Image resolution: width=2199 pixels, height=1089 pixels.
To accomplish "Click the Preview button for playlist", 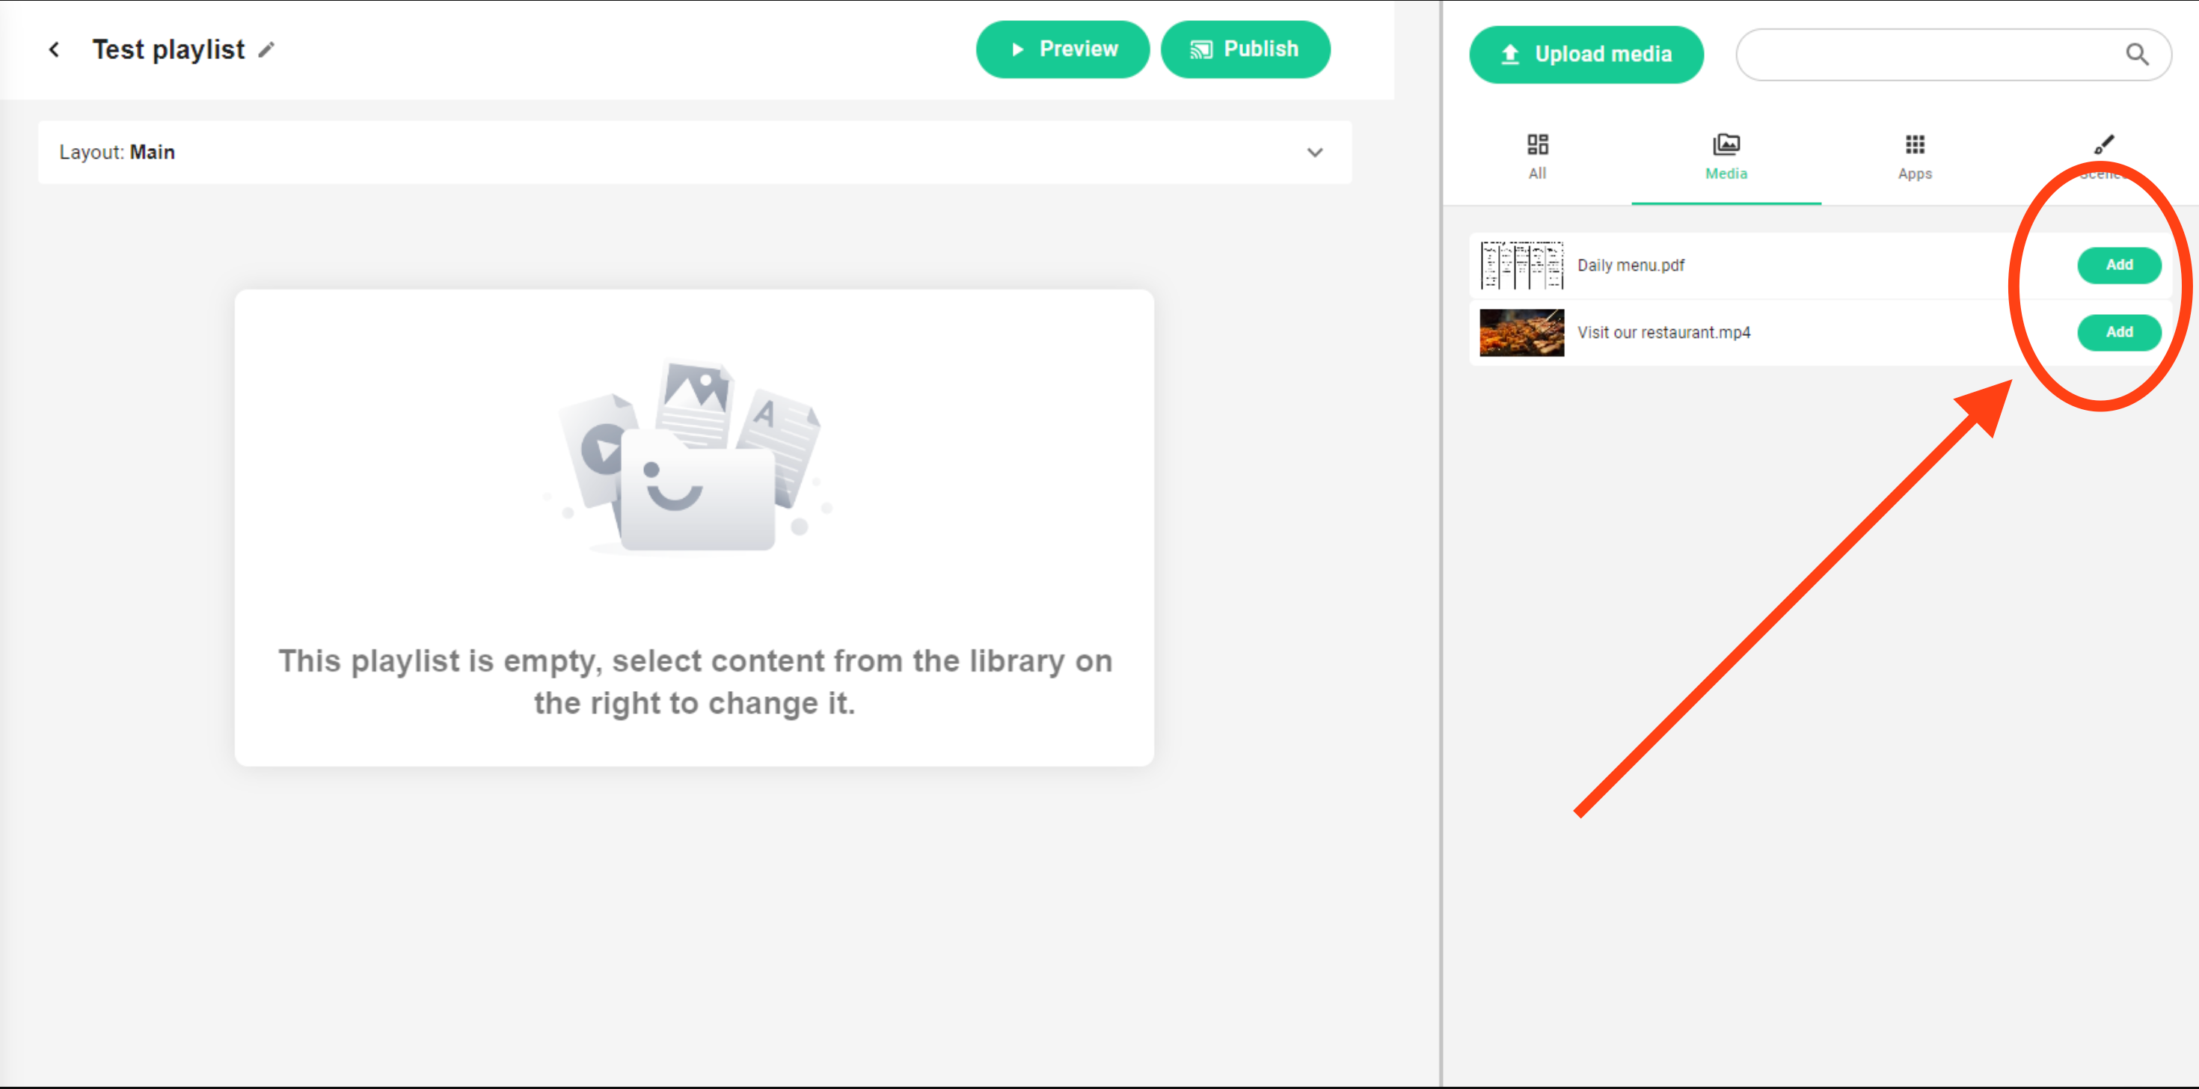I will pos(1061,50).
